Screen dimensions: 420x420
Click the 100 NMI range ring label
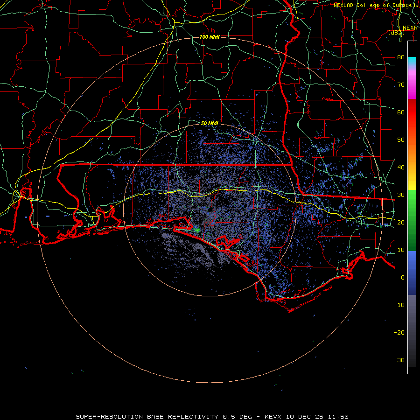coord(210,37)
